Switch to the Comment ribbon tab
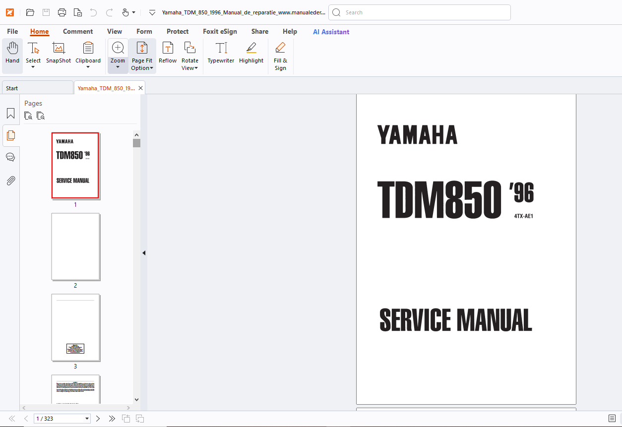Image resolution: width=622 pixels, height=427 pixels. click(x=78, y=31)
